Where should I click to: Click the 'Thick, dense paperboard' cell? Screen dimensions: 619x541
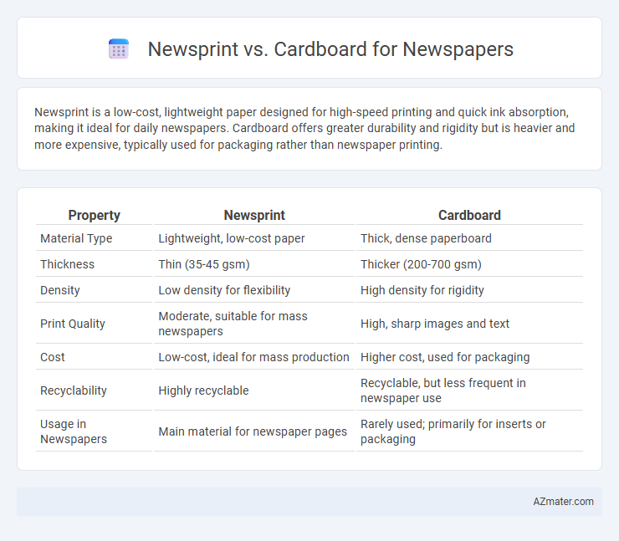(469, 238)
